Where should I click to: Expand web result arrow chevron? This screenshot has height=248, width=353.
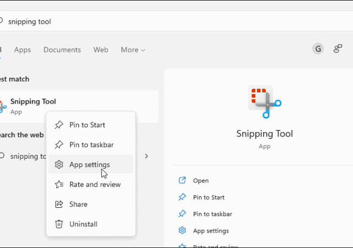click(146, 156)
